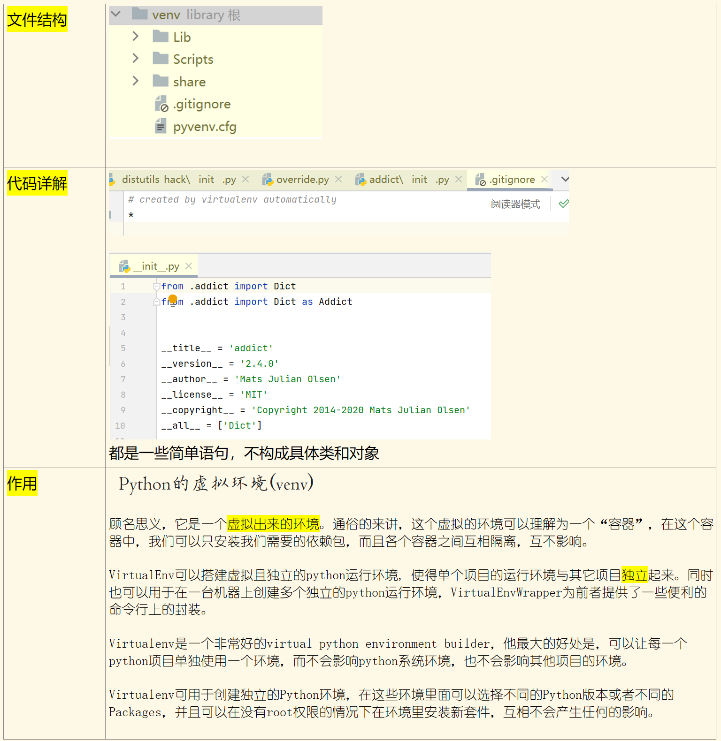721x741 pixels.
Task: Click the 'Mats Julian Olsen' author string
Action: point(287,379)
